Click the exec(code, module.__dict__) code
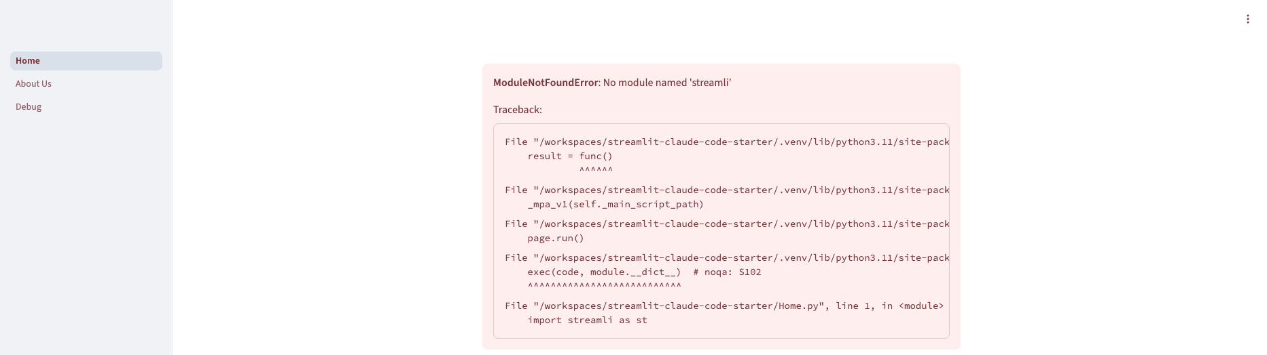Screen dimensions: 1267x355 (604, 272)
